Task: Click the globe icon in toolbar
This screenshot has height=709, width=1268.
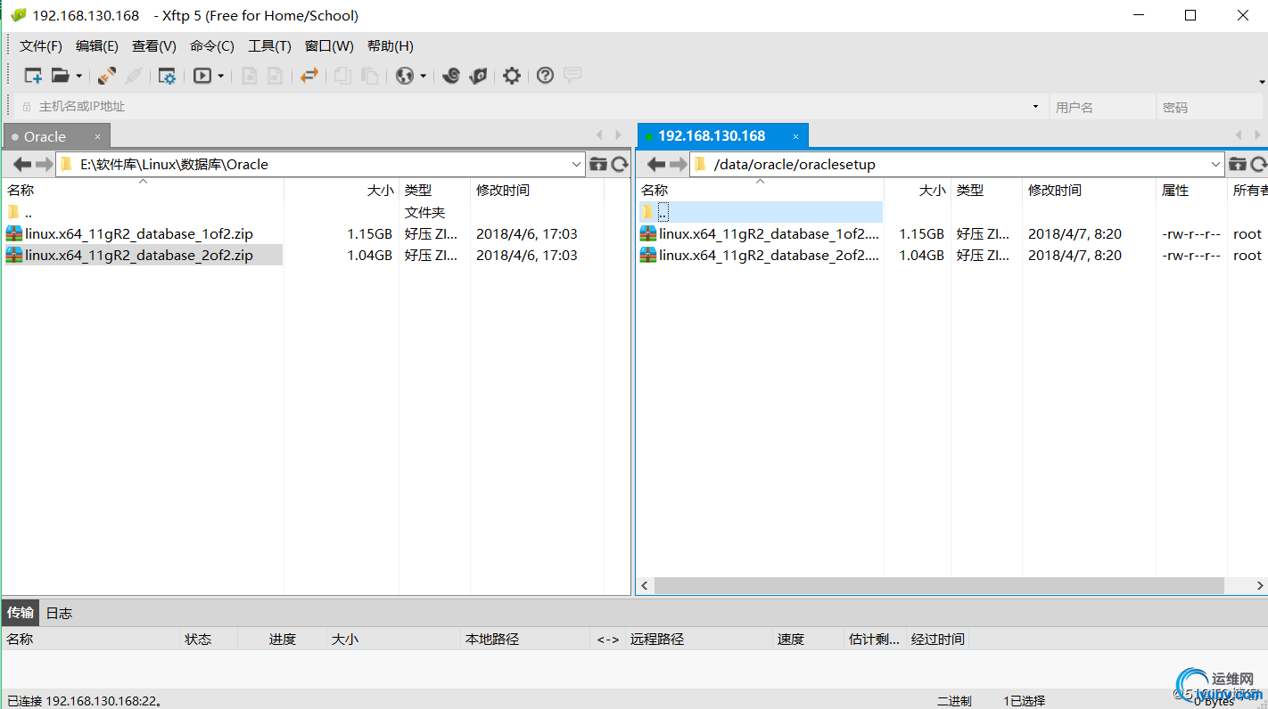Action: pyautogui.click(x=405, y=76)
